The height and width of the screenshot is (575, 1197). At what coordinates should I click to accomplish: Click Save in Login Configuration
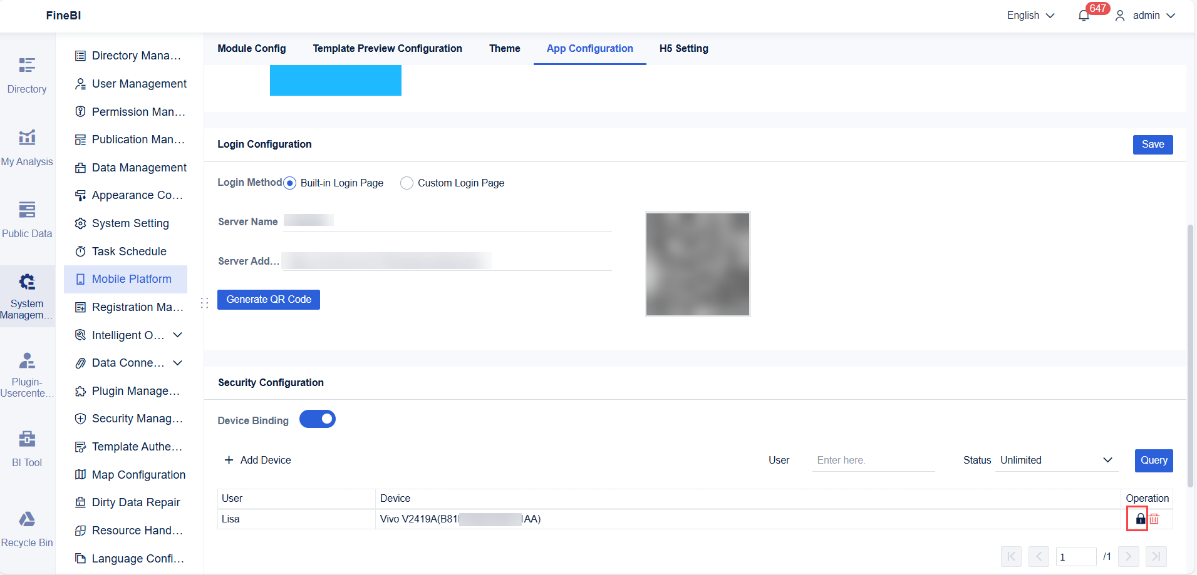coord(1153,145)
